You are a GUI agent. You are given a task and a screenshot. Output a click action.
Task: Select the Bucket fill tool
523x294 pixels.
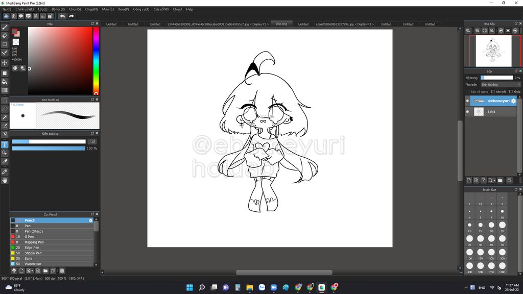(5, 82)
